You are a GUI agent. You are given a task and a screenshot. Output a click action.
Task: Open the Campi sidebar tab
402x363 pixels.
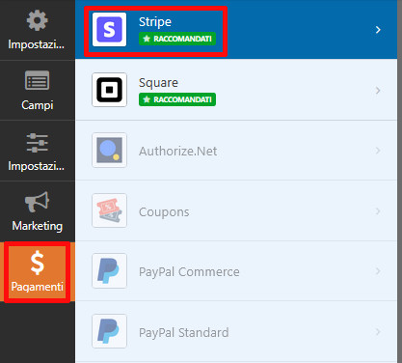pyautogui.click(x=38, y=90)
